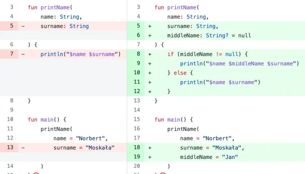The image size is (305, 174).
Task: Click the plus marker beside 'middleName = "Jan"'
Action: (x=150, y=157)
